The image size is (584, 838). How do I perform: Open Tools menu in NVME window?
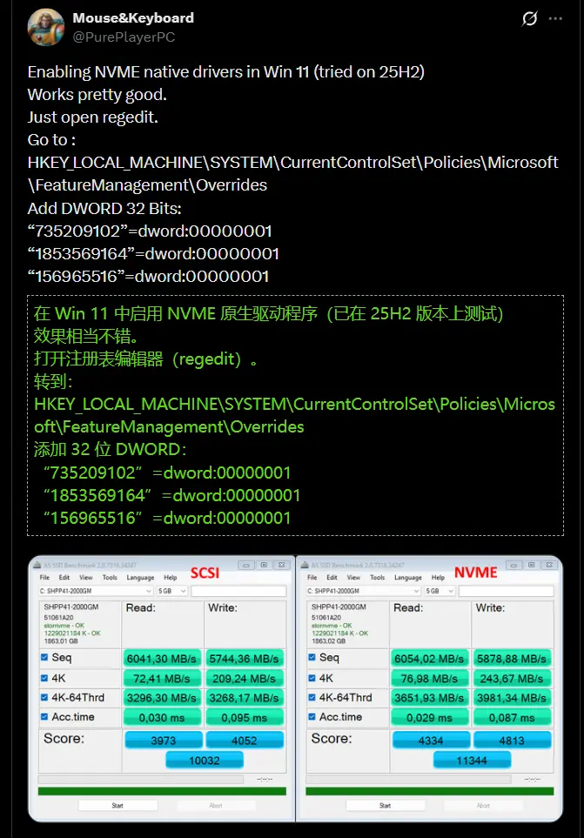[377, 577]
